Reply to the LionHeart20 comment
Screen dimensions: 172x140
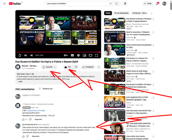click(x=35, y=136)
